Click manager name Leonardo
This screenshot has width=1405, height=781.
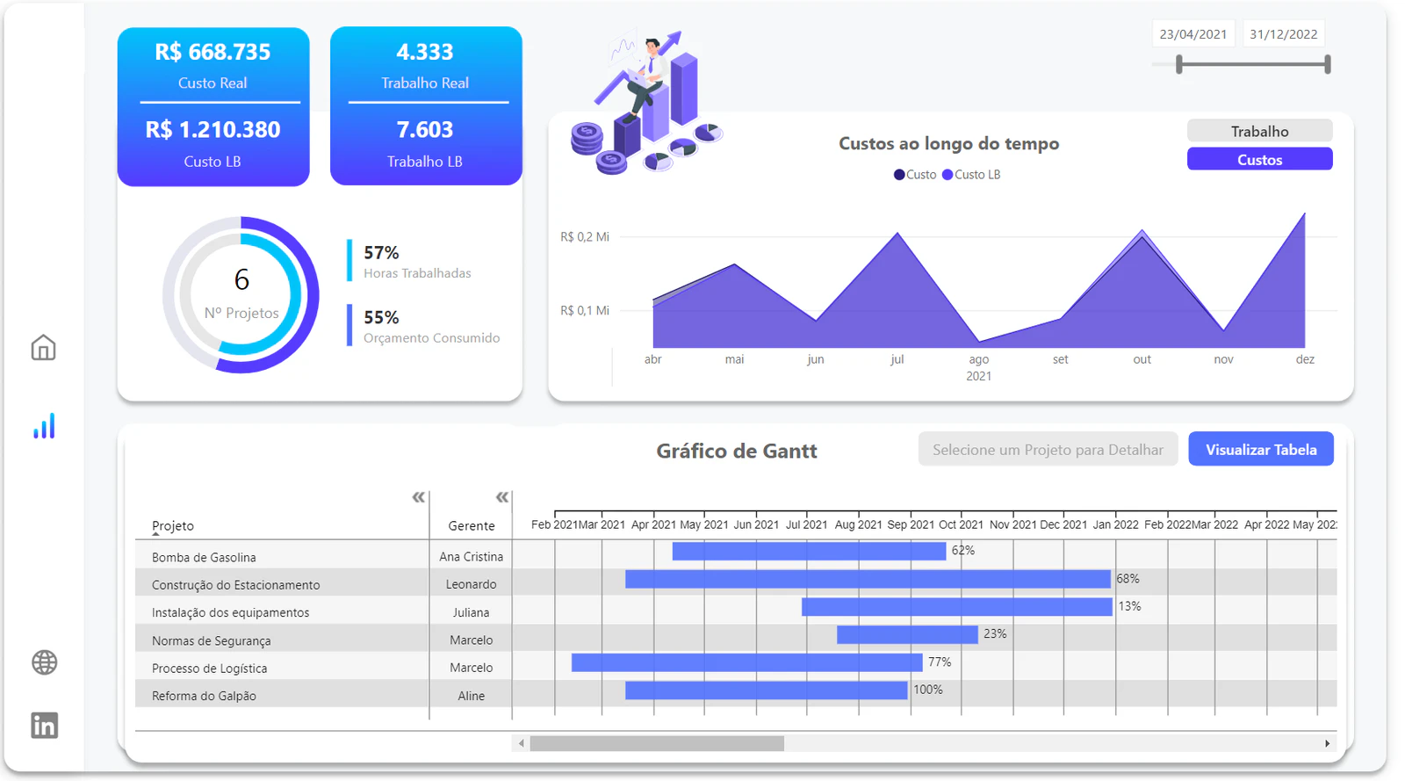pyautogui.click(x=472, y=584)
